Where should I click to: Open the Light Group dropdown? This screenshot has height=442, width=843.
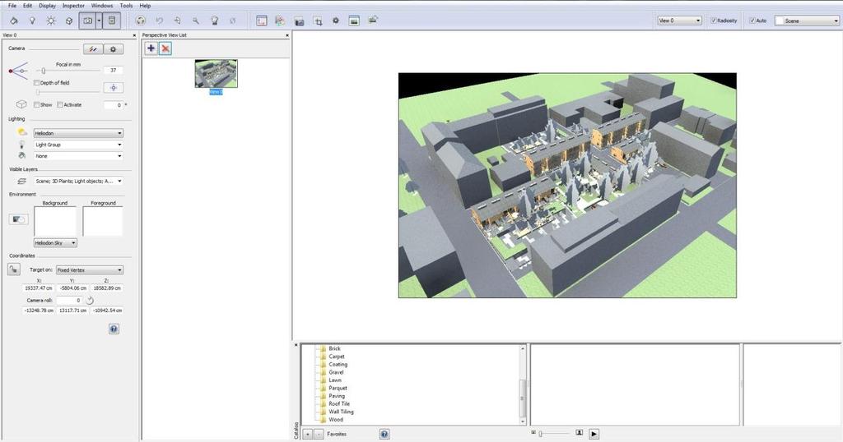(78, 145)
